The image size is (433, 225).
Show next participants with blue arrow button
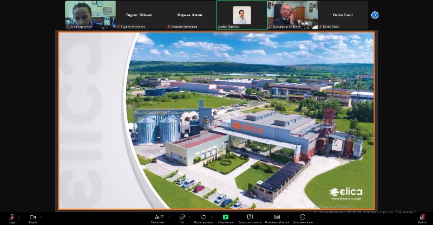pyautogui.click(x=375, y=15)
